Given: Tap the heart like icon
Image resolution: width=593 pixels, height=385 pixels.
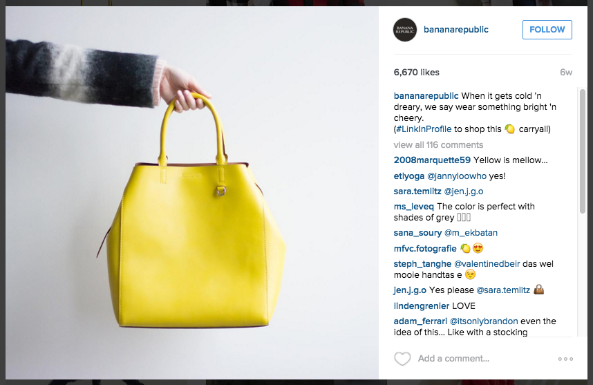Looking at the screenshot, I should point(402,359).
